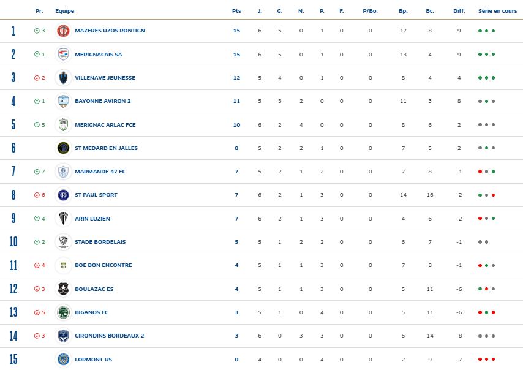Viewport: 523px width, 370px height.
Task: Click the Arin Luzien club logo
Action: [x=64, y=219]
